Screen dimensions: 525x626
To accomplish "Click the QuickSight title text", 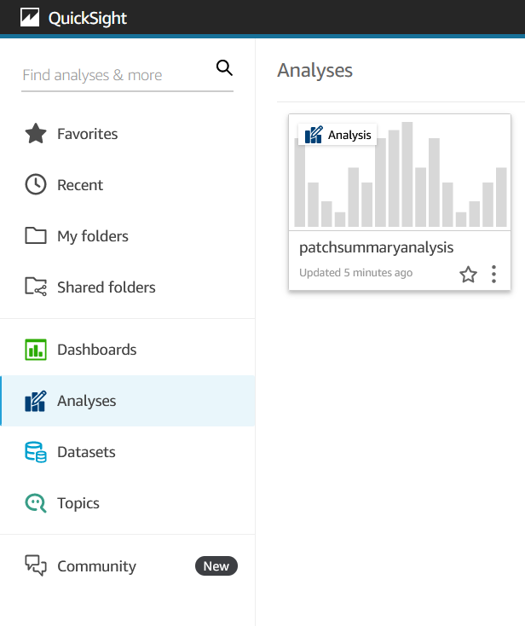I will click(x=88, y=19).
